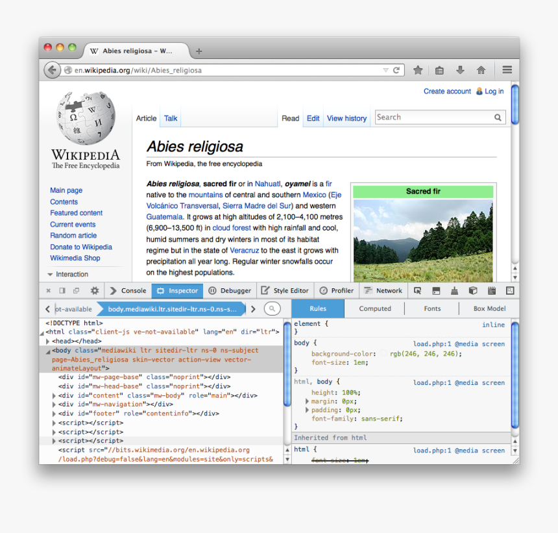Open the URL bar history dropdown
This screenshot has width=558, height=533.
click(x=385, y=70)
